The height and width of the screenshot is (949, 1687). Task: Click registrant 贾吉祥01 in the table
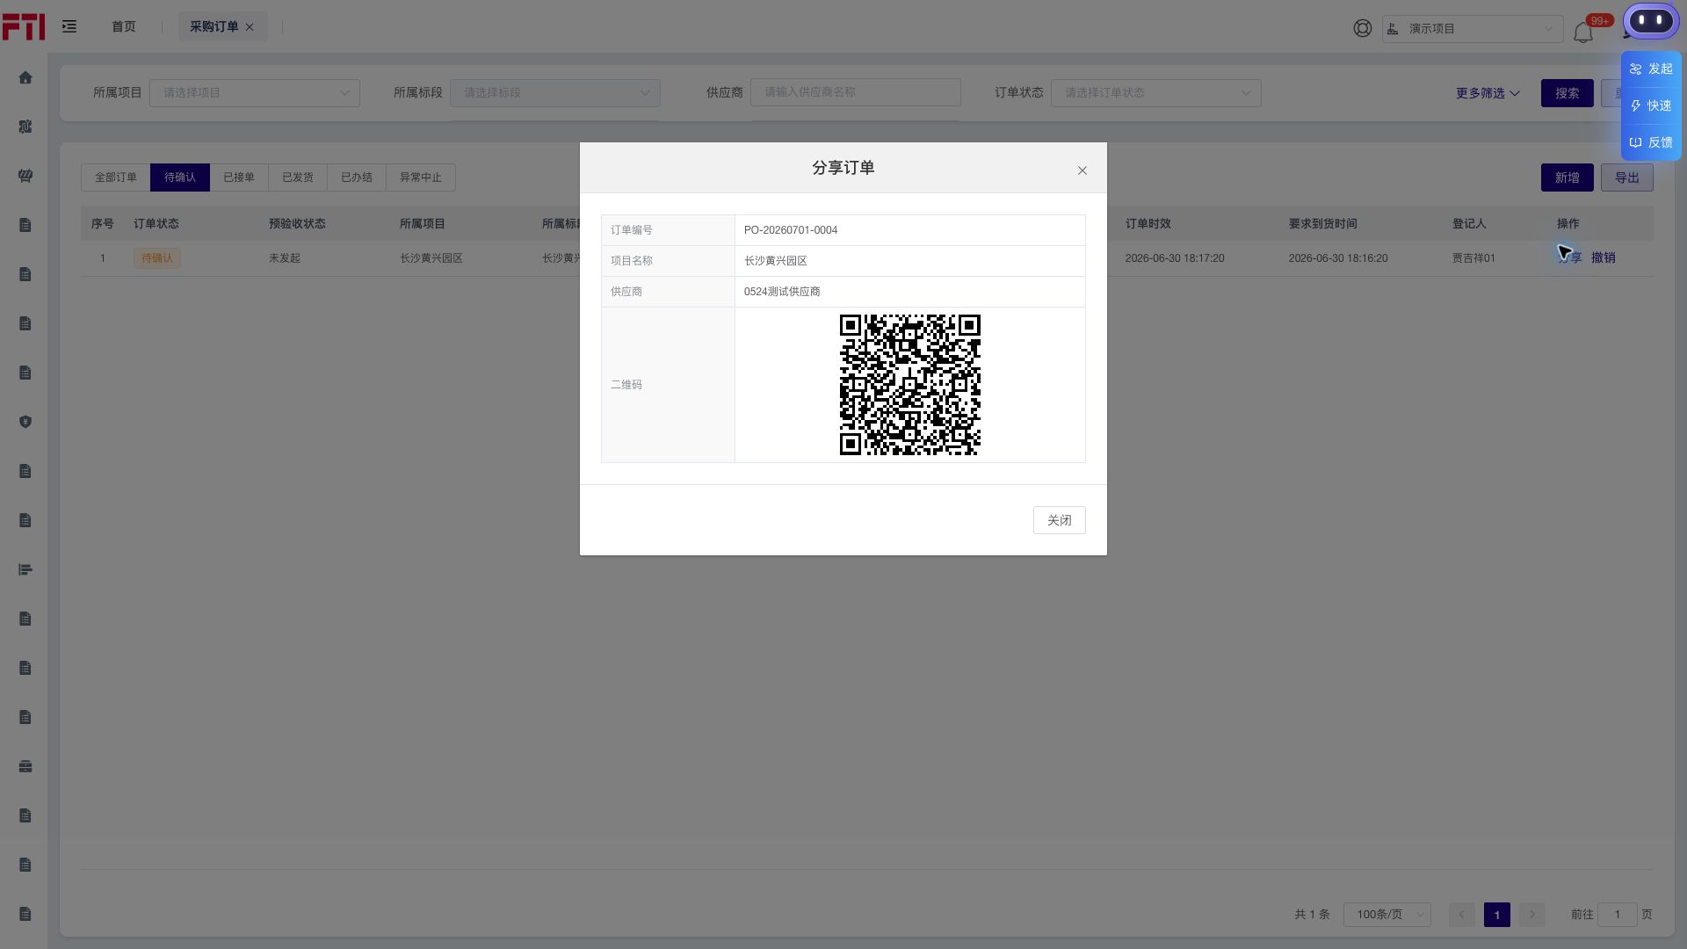click(1473, 258)
